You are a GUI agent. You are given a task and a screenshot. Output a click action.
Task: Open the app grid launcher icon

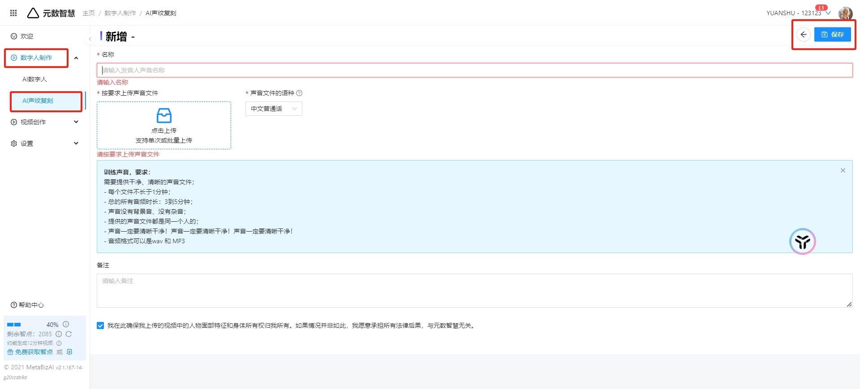pyautogui.click(x=13, y=13)
